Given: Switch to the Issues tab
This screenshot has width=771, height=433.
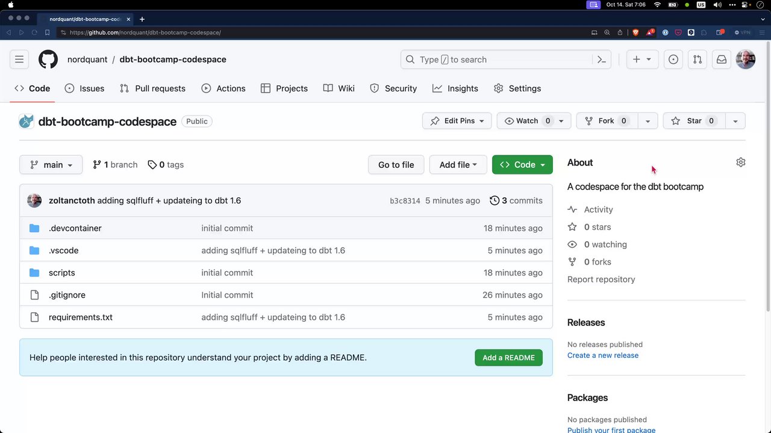Looking at the screenshot, I should pos(84,88).
